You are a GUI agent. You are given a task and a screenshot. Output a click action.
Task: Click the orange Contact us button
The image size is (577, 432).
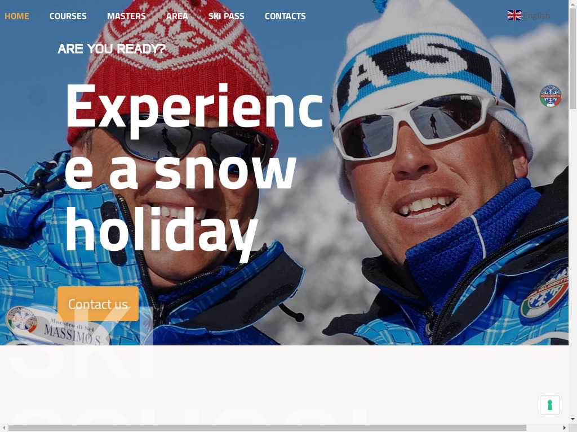tap(98, 304)
